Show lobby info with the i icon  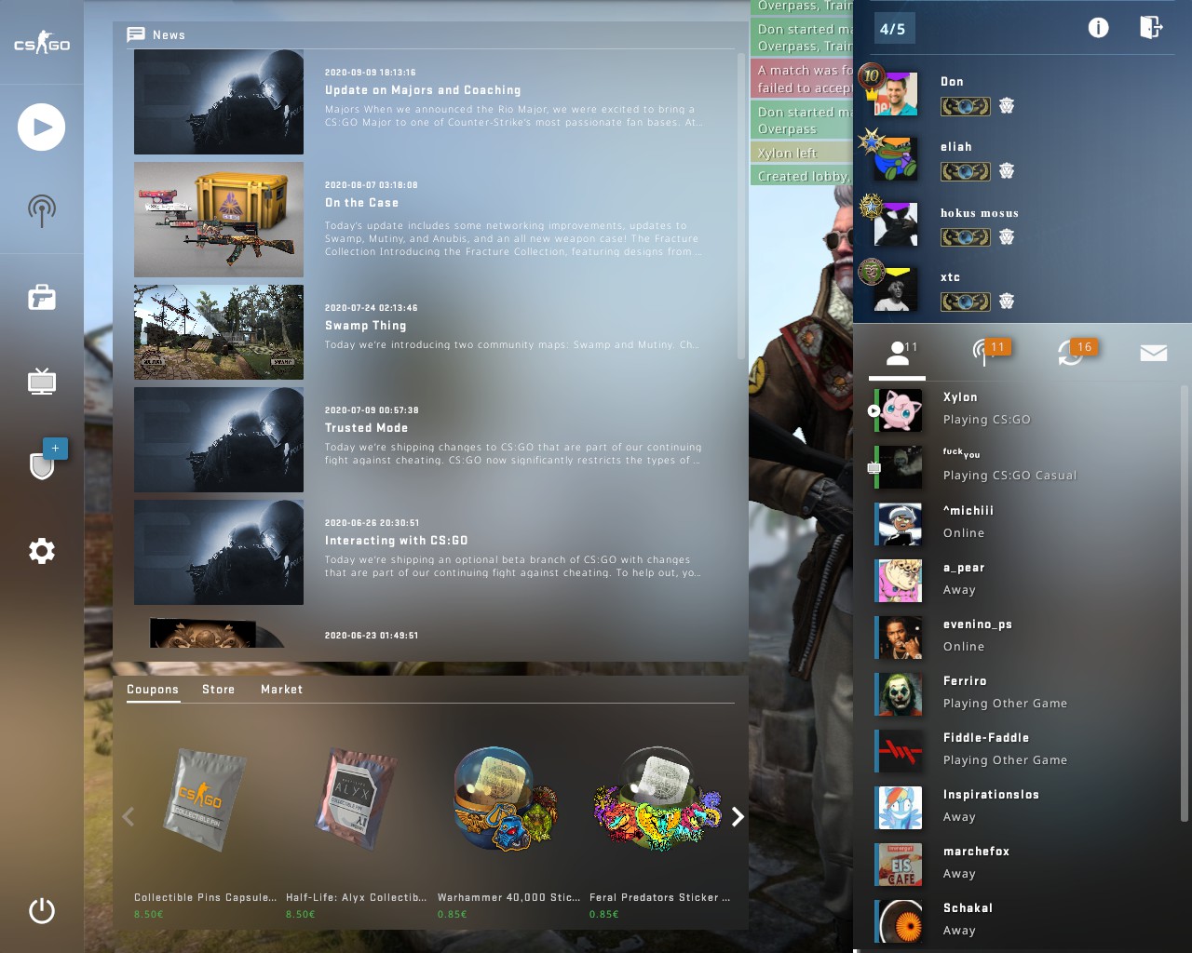(x=1099, y=28)
